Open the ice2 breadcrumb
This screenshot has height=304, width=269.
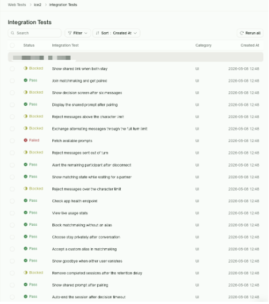pos(37,5)
